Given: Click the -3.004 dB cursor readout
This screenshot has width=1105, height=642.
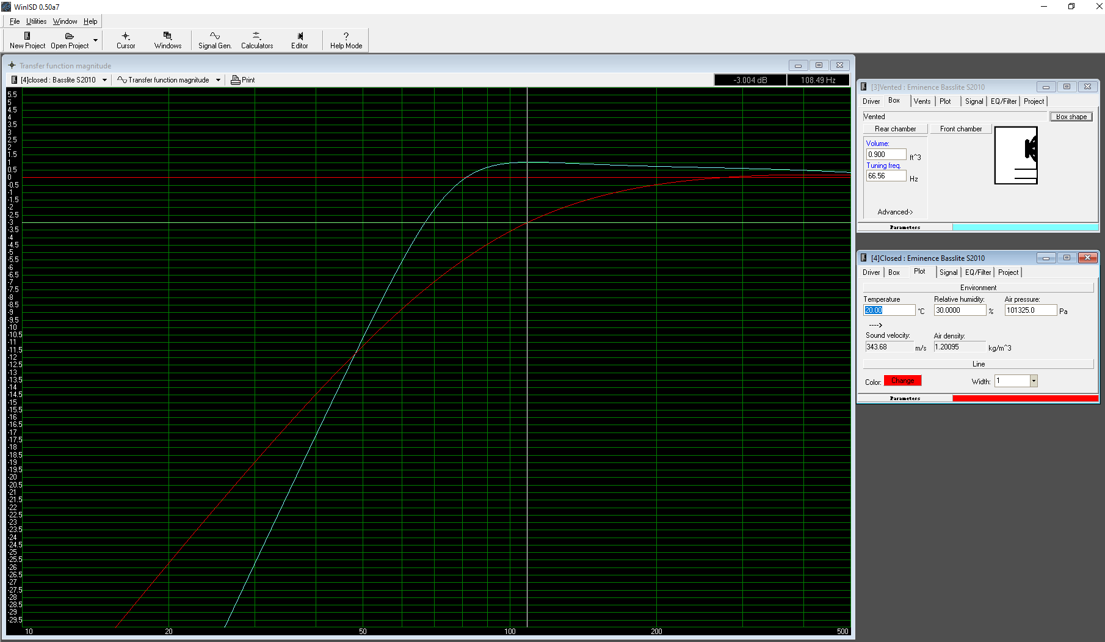Looking at the screenshot, I should (750, 80).
